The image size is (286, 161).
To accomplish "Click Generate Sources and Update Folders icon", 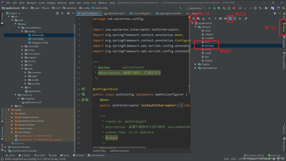I will tap(199, 18).
